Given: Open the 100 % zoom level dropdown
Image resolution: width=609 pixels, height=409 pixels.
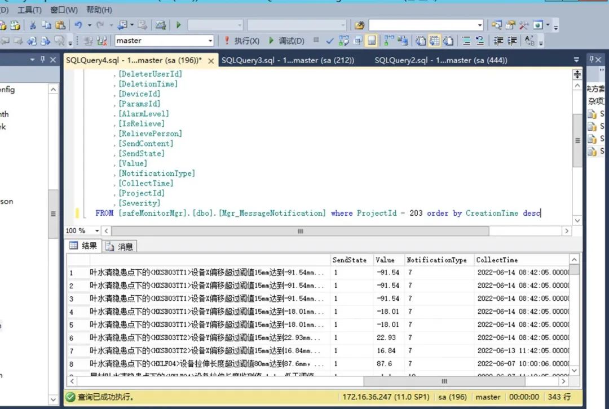Looking at the screenshot, I should (x=97, y=231).
